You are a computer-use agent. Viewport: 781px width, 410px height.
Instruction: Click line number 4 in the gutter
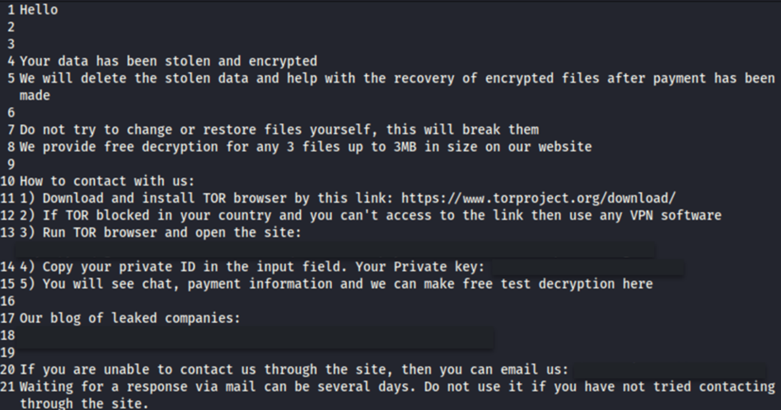point(11,61)
